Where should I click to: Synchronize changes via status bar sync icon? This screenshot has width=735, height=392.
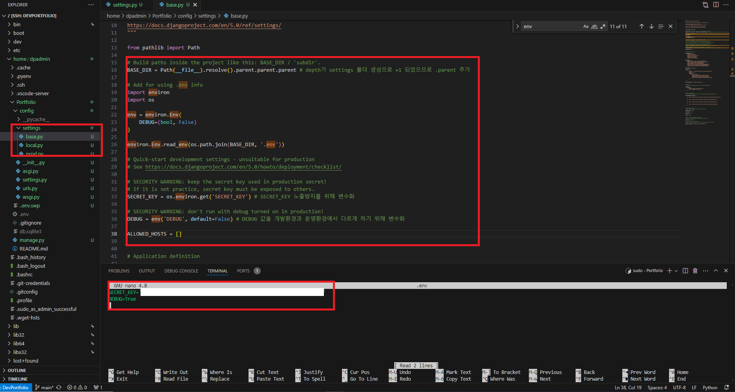[59, 388]
